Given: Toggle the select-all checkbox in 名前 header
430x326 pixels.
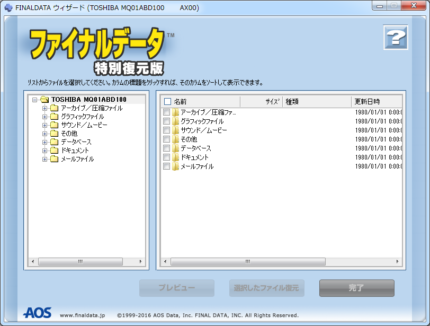Looking at the screenshot, I should [x=168, y=102].
